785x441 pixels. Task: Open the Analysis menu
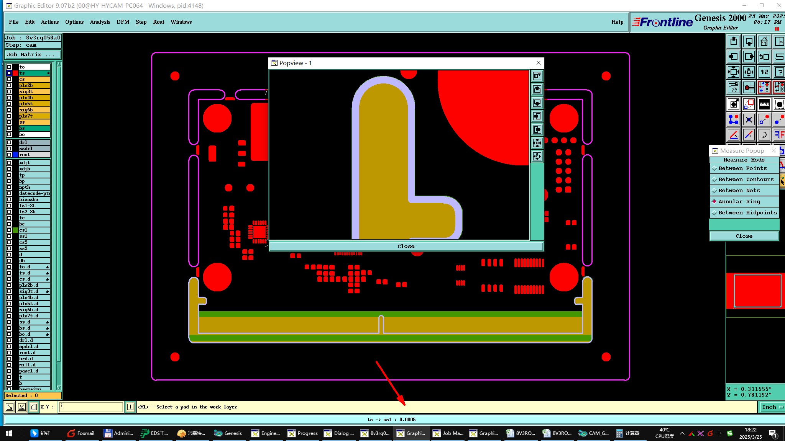pyautogui.click(x=100, y=22)
